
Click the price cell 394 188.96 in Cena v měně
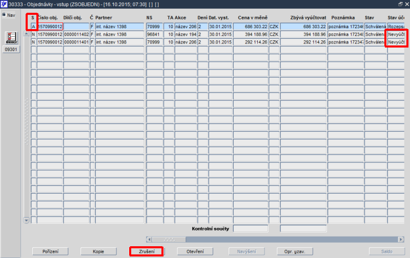pos(251,34)
